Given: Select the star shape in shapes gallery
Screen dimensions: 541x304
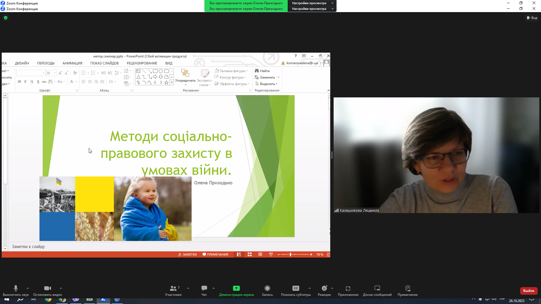Looking at the screenshot, I should (167, 82).
